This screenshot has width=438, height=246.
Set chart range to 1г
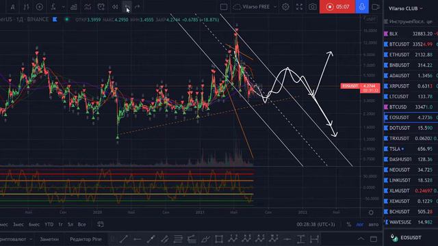tap(60, 224)
